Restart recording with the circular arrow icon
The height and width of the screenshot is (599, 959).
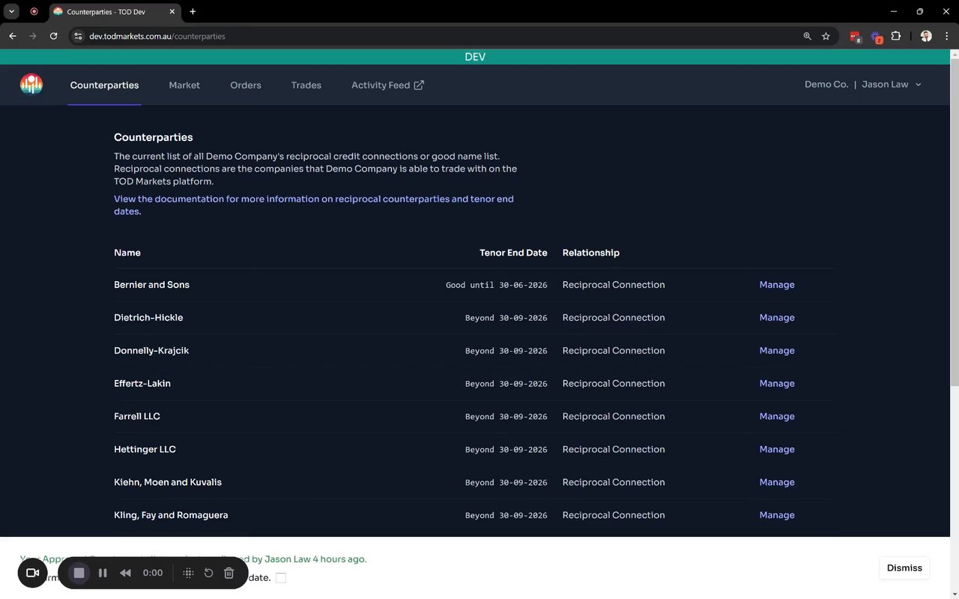tap(208, 573)
